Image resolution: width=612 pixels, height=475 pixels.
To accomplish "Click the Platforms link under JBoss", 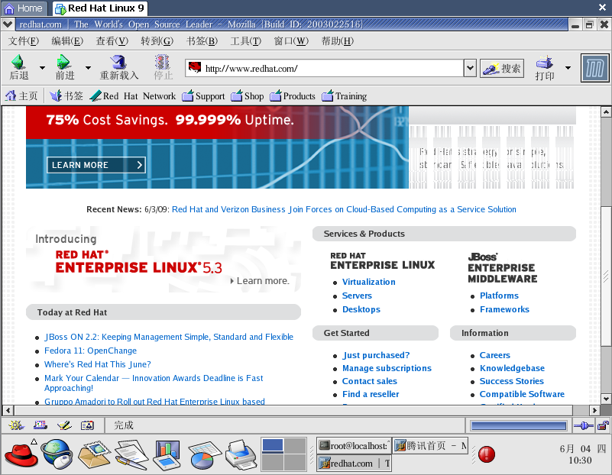I will click(499, 296).
